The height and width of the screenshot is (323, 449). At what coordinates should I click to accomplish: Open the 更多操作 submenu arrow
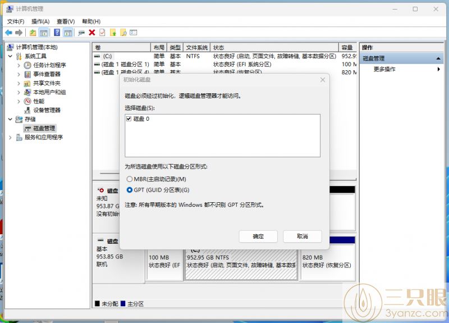point(438,69)
